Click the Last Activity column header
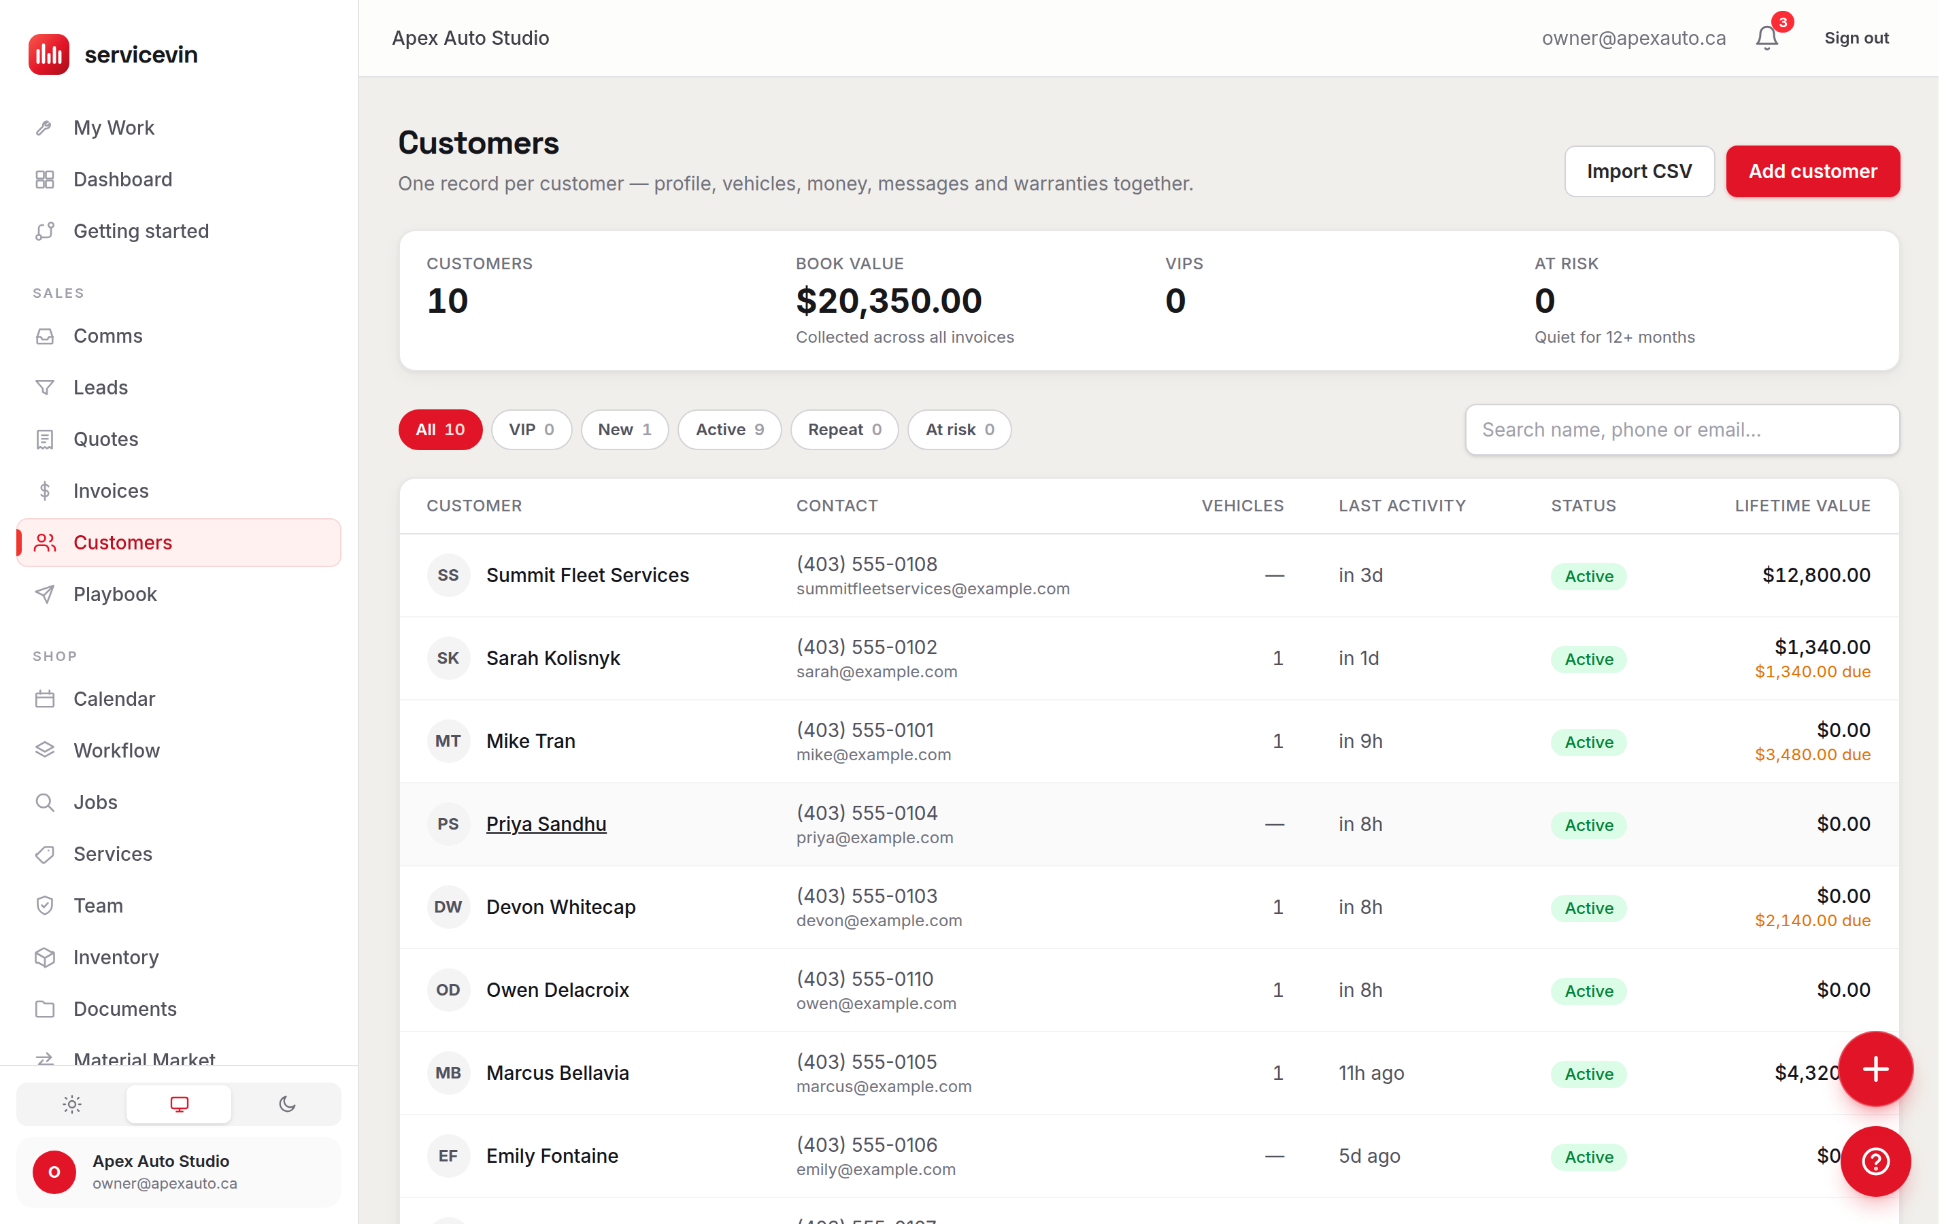Screen dimensions: 1959x1224 [1402, 506]
